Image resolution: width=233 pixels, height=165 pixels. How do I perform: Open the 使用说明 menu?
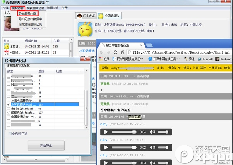pos(53,8)
